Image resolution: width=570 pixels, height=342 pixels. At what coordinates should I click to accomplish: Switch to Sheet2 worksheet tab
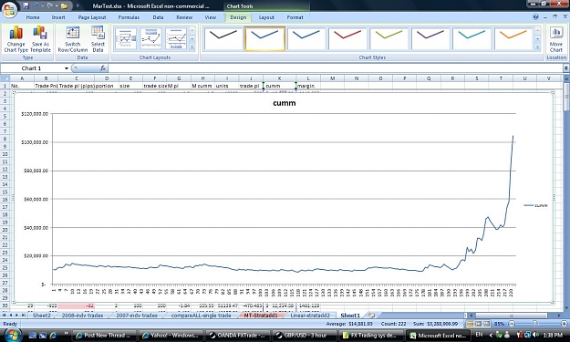point(42,316)
